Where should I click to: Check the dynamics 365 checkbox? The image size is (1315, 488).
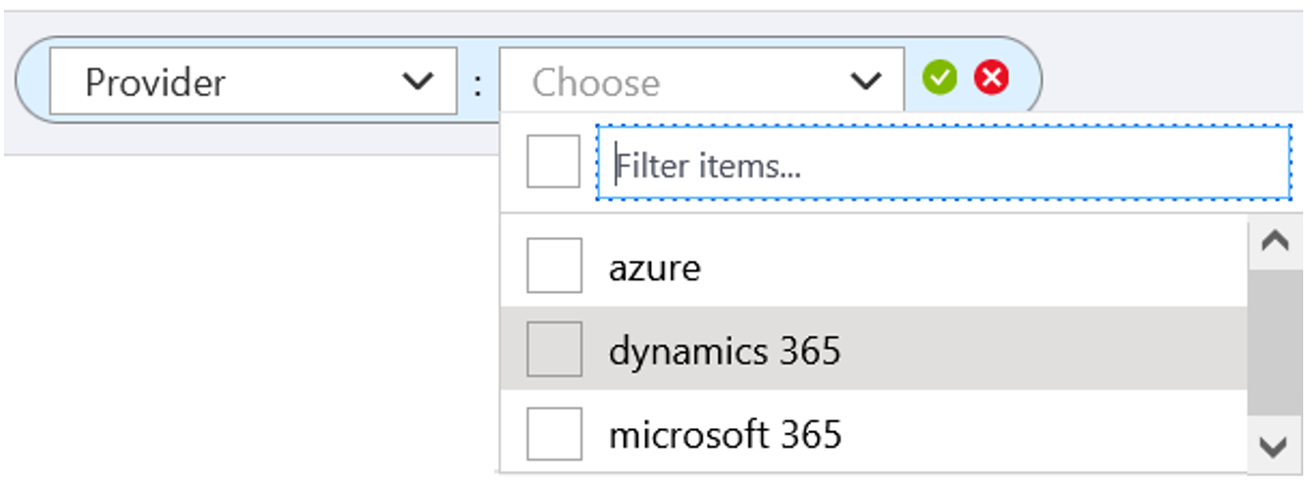[x=554, y=349]
